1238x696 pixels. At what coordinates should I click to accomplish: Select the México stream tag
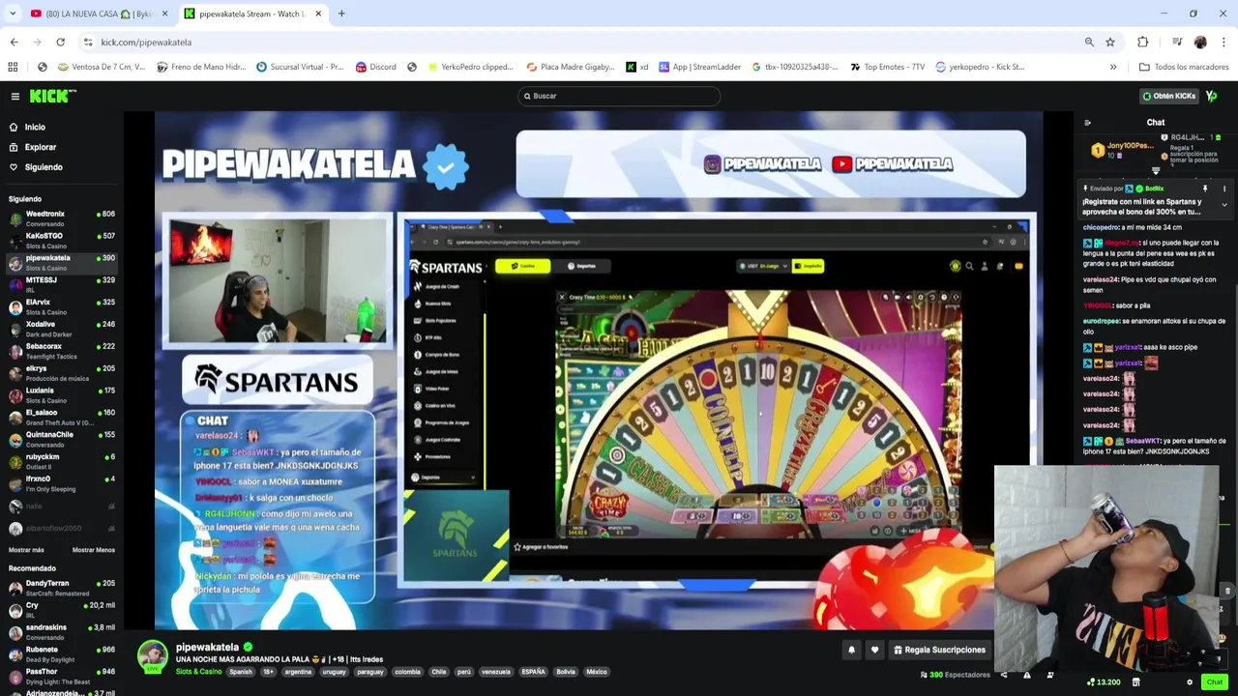596,672
